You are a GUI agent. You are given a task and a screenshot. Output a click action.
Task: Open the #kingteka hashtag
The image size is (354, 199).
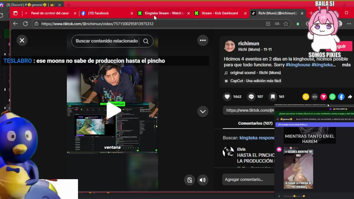point(323,65)
